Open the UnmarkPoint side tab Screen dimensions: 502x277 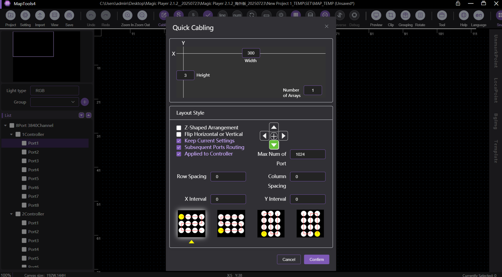(496, 51)
